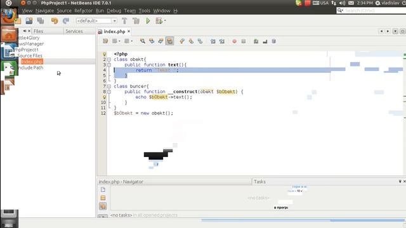Click the Find Selection magnifier icon

pos(142,41)
